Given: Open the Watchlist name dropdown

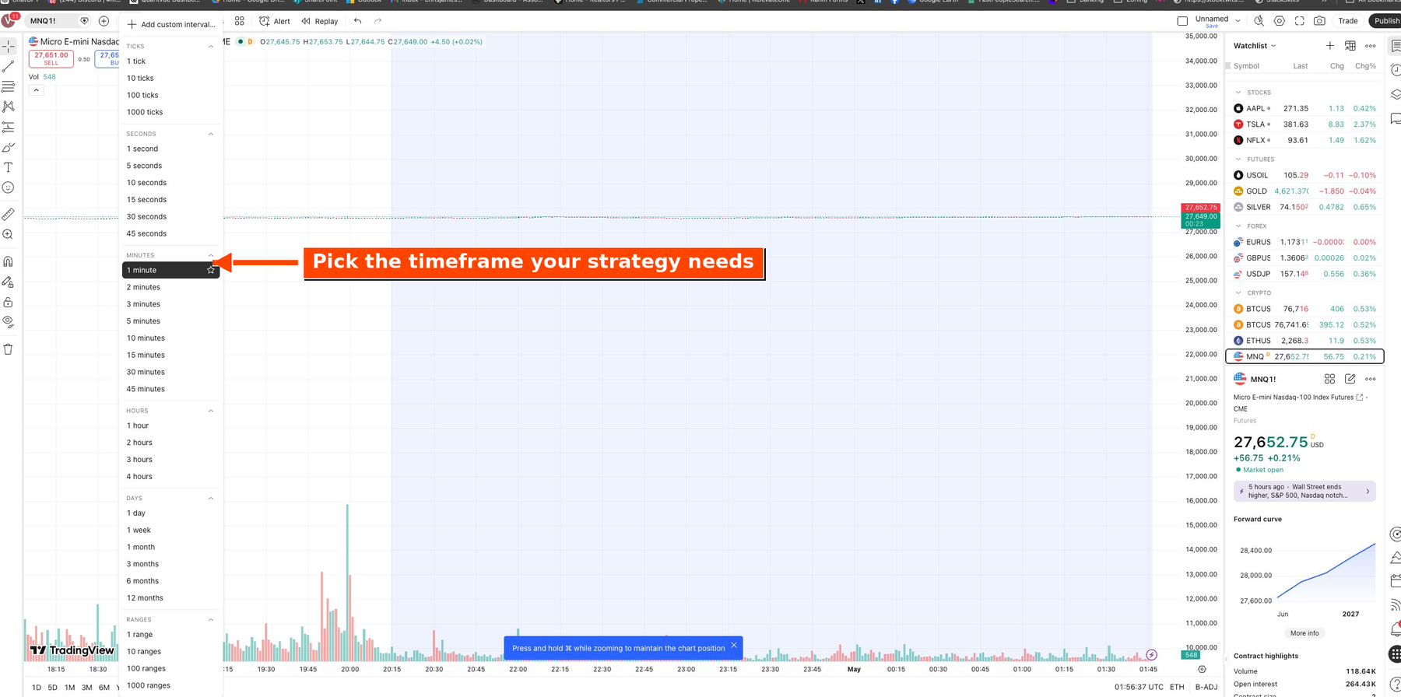Looking at the screenshot, I should coord(1255,46).
